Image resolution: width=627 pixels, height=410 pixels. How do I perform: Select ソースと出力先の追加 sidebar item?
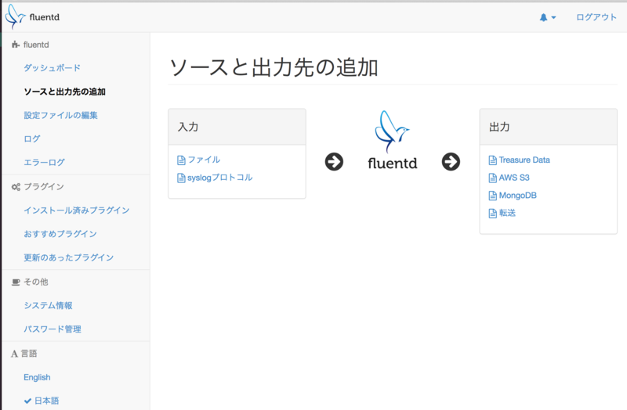[x=64, y=92]
